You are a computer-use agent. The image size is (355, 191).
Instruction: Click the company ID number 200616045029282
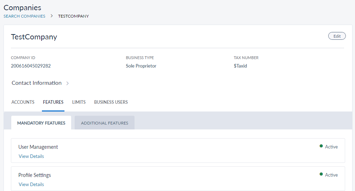point(31,66)
